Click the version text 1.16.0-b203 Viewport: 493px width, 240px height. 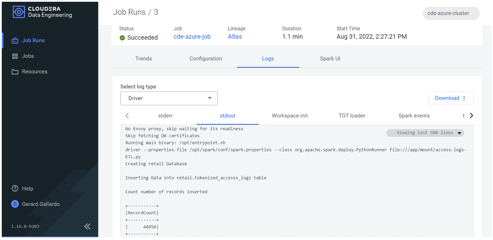click(25, 226)
